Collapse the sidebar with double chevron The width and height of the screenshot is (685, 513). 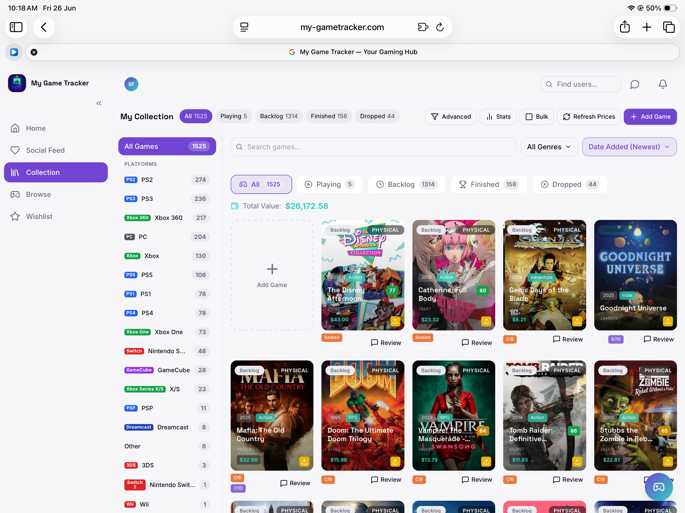tap(99, 103)
